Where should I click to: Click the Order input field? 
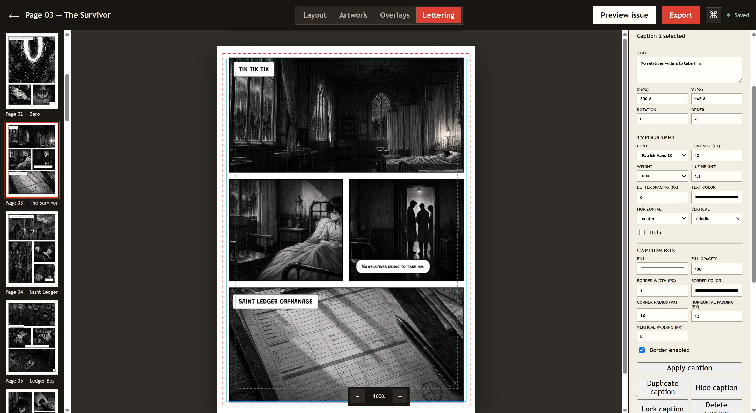tap(716, 119)
